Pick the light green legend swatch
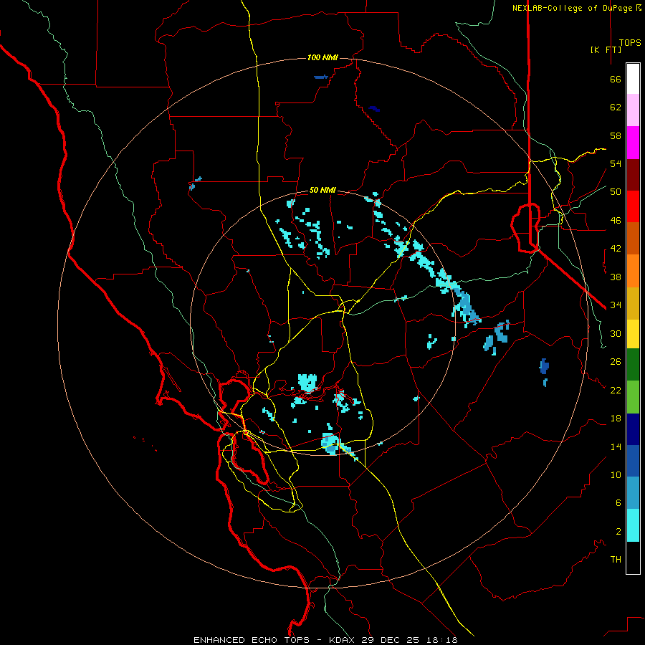This screenshot has height=645, width=645. click(x=633, y=397)
